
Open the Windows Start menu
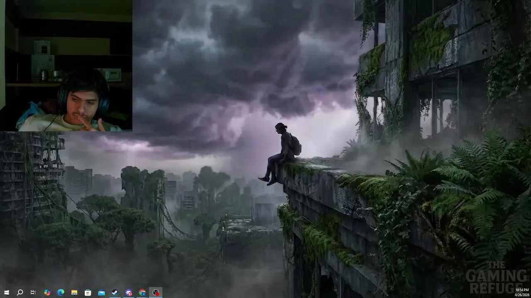(x=6, y=293)
